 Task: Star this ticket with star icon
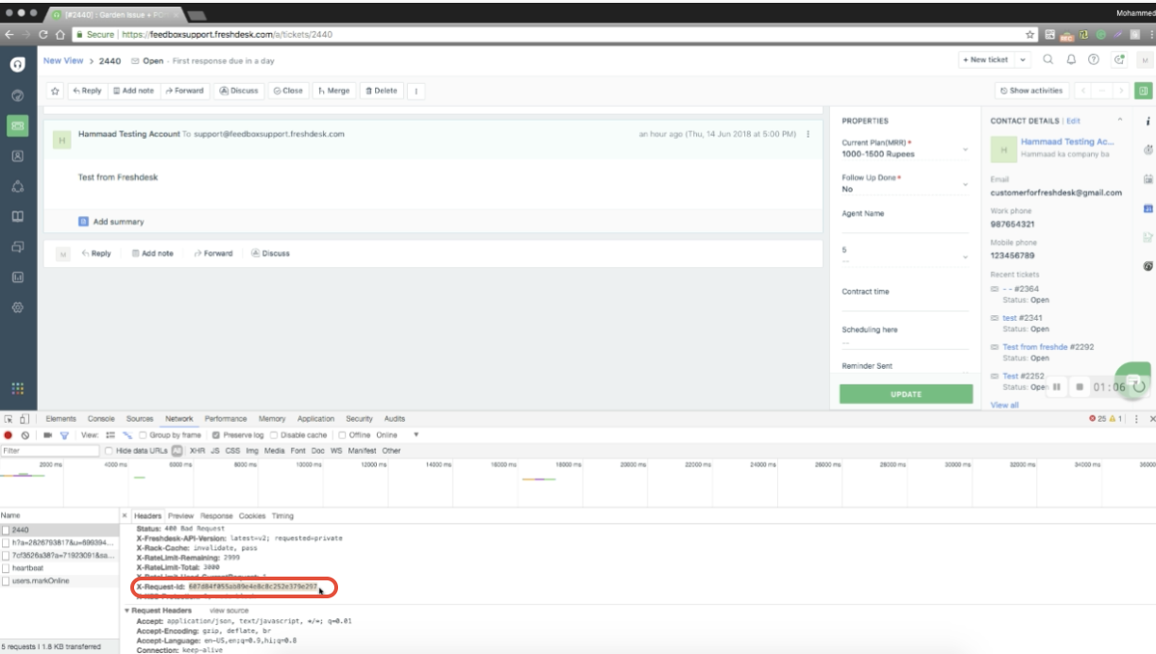pyautogui.click(x=56, y=91)
